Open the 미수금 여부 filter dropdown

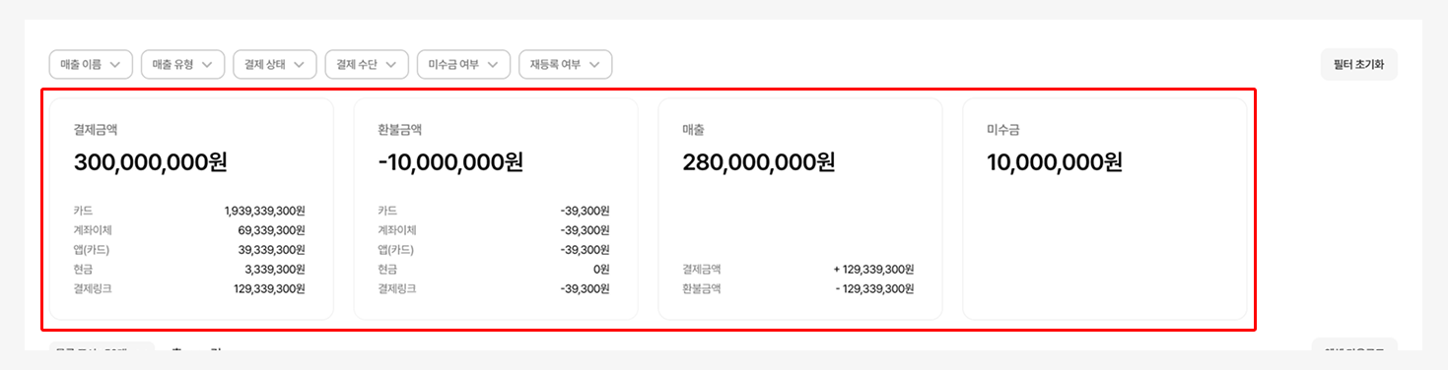coord(463,65)
